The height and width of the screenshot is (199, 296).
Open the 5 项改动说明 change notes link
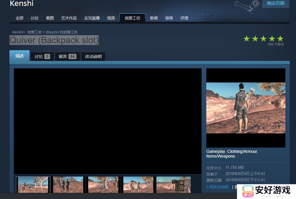(217, 187)
